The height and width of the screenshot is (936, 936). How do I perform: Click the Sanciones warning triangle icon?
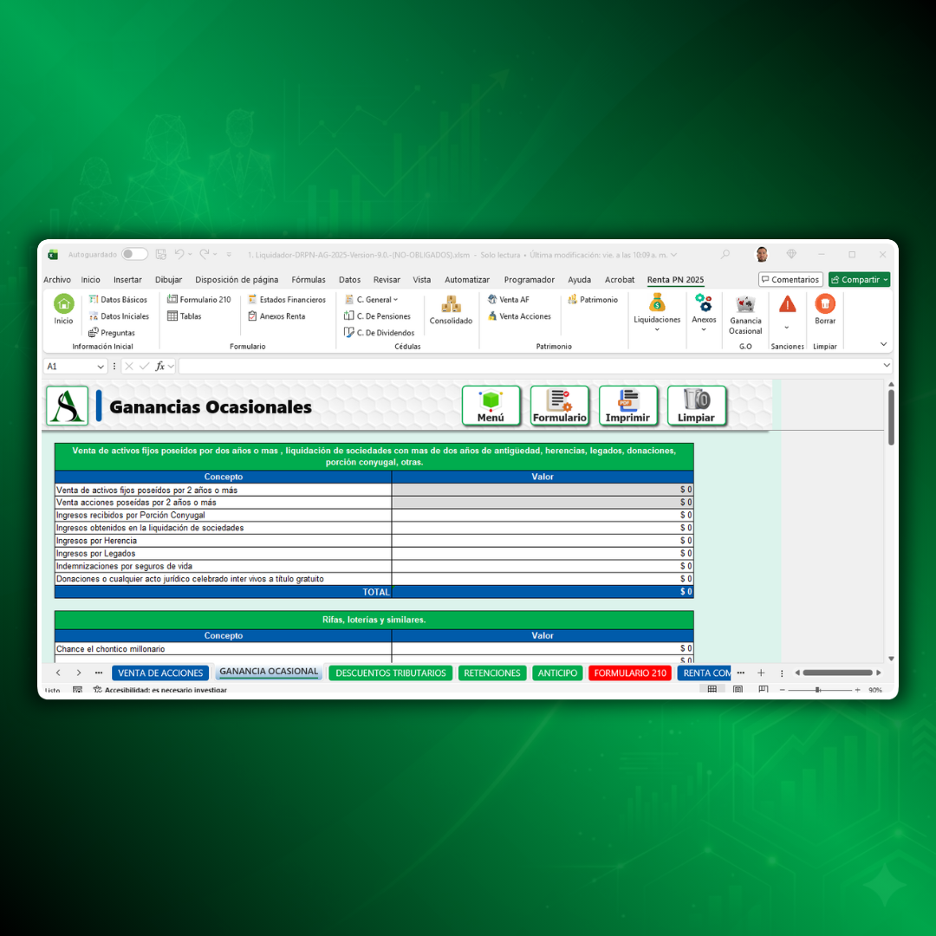pos(787,304)
